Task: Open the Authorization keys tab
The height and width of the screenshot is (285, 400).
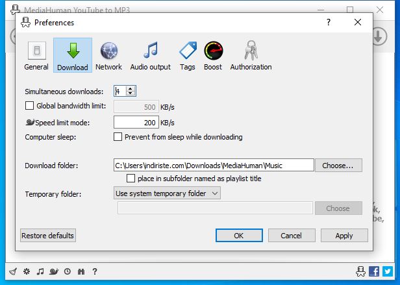Action: 251,56
